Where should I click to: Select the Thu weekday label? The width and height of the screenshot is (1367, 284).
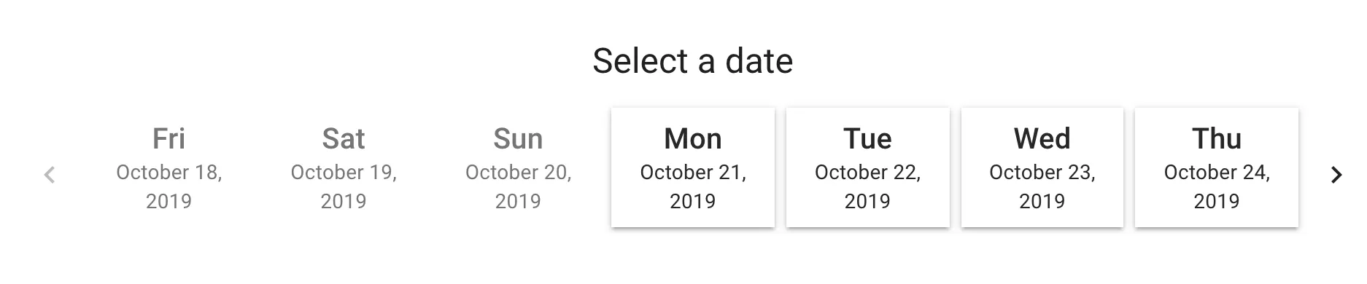[1217, 138]
